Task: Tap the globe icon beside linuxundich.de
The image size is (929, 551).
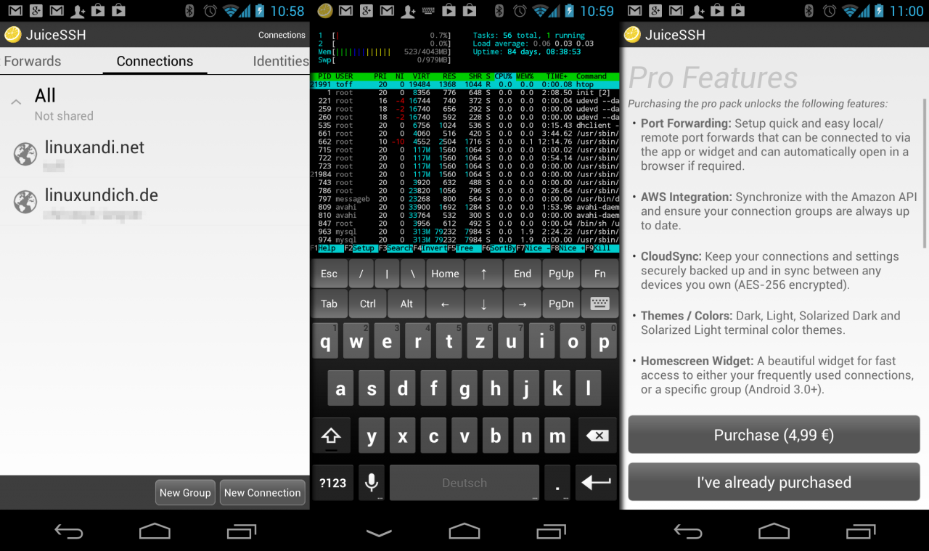Action: point(25,202)
